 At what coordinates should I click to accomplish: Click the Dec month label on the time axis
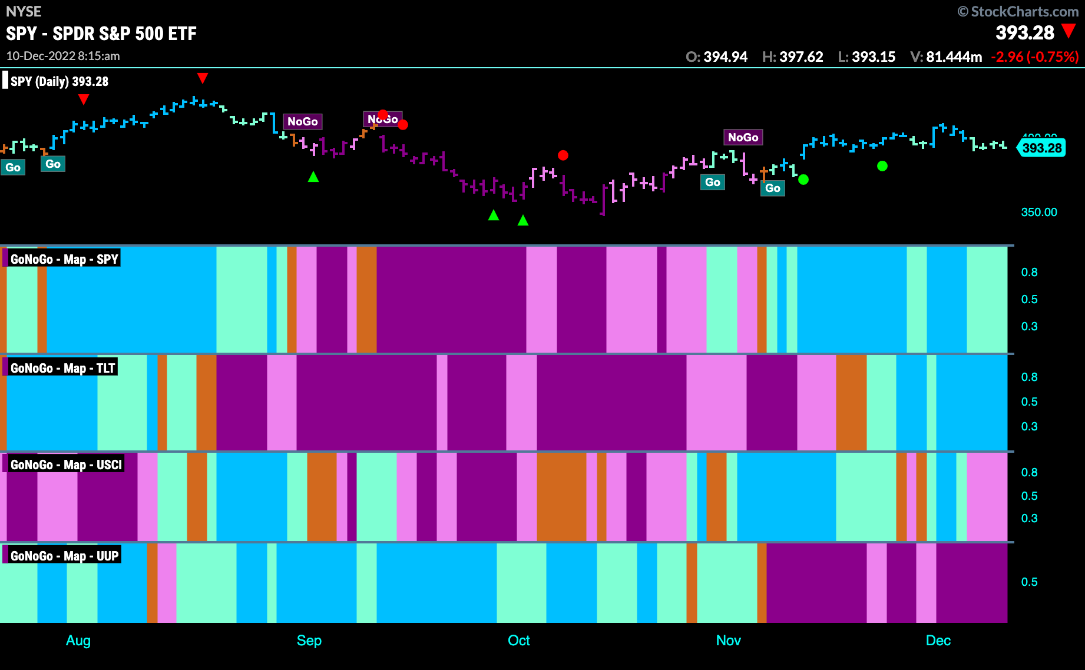(938, 641)
